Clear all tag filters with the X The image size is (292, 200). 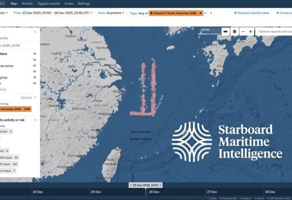211,13
